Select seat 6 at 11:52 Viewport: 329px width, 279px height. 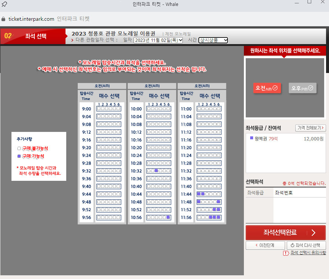tap(218, 210)
